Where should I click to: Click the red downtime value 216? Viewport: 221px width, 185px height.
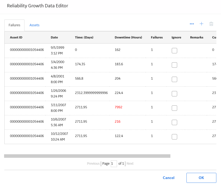coord(117,121)
